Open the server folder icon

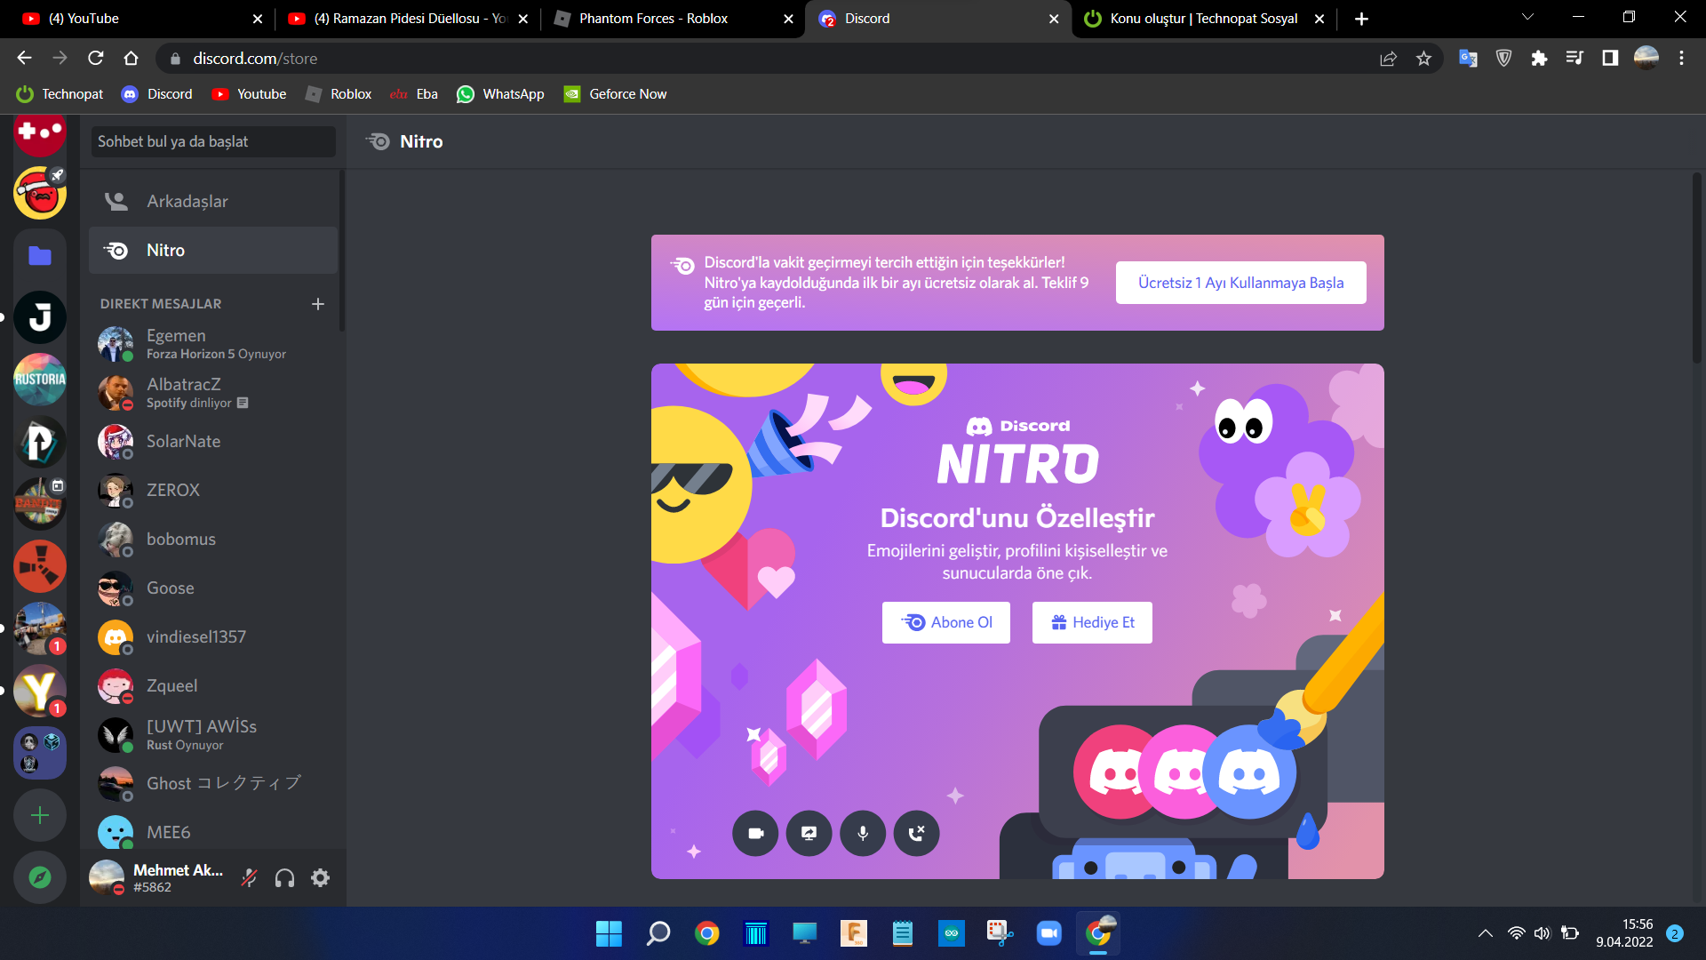40,256
